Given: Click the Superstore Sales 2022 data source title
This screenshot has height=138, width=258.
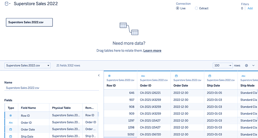Looking at the screenshot, I should 36,4.
